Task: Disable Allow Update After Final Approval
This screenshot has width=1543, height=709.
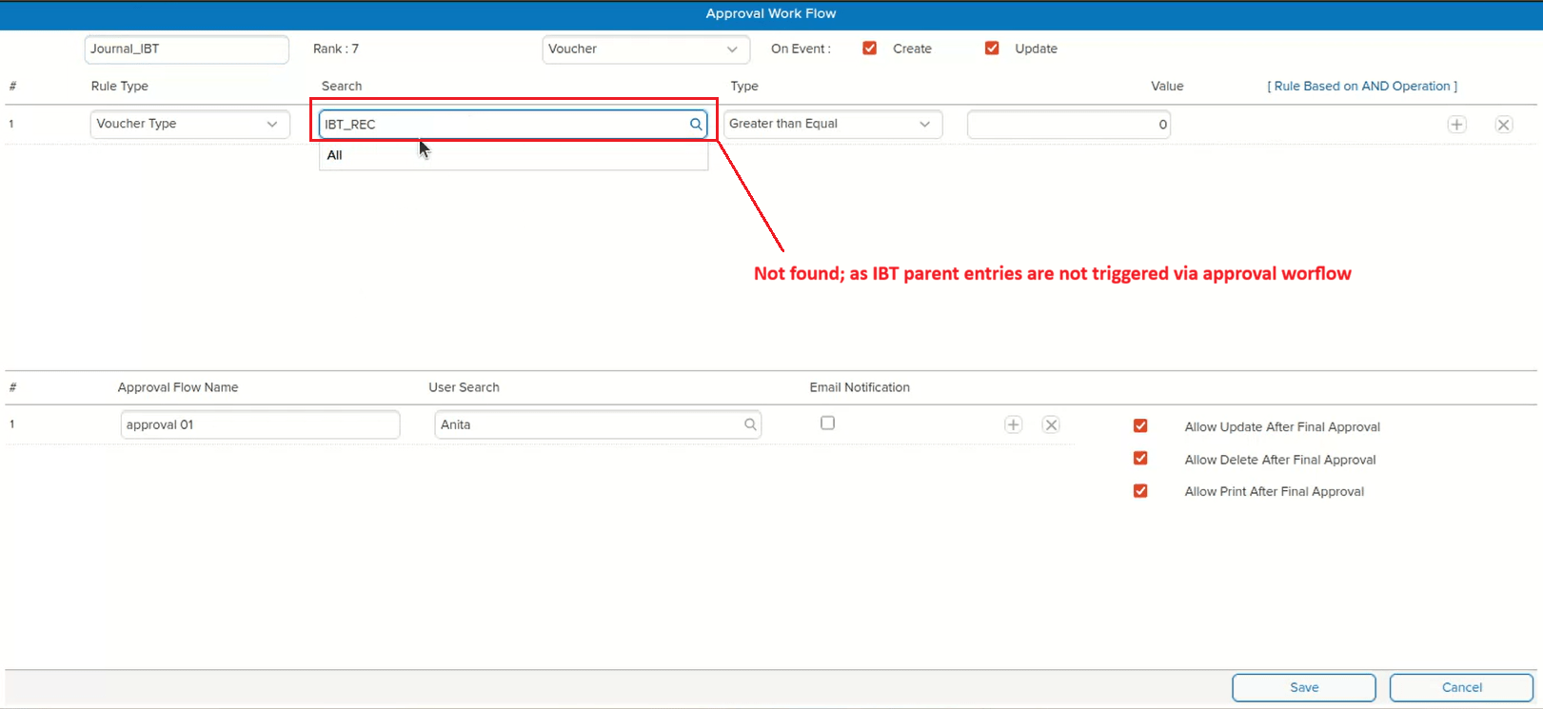Action: (x=1140, y=426)
